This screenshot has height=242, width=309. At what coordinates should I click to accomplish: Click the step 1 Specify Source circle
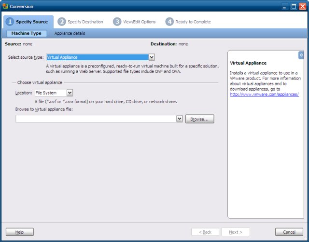pos(10,22)
